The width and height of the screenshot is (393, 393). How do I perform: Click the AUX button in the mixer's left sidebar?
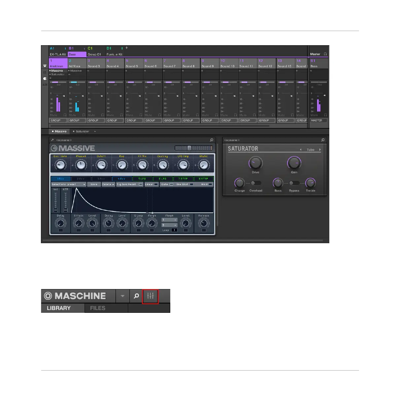click(x=45, y=85)
